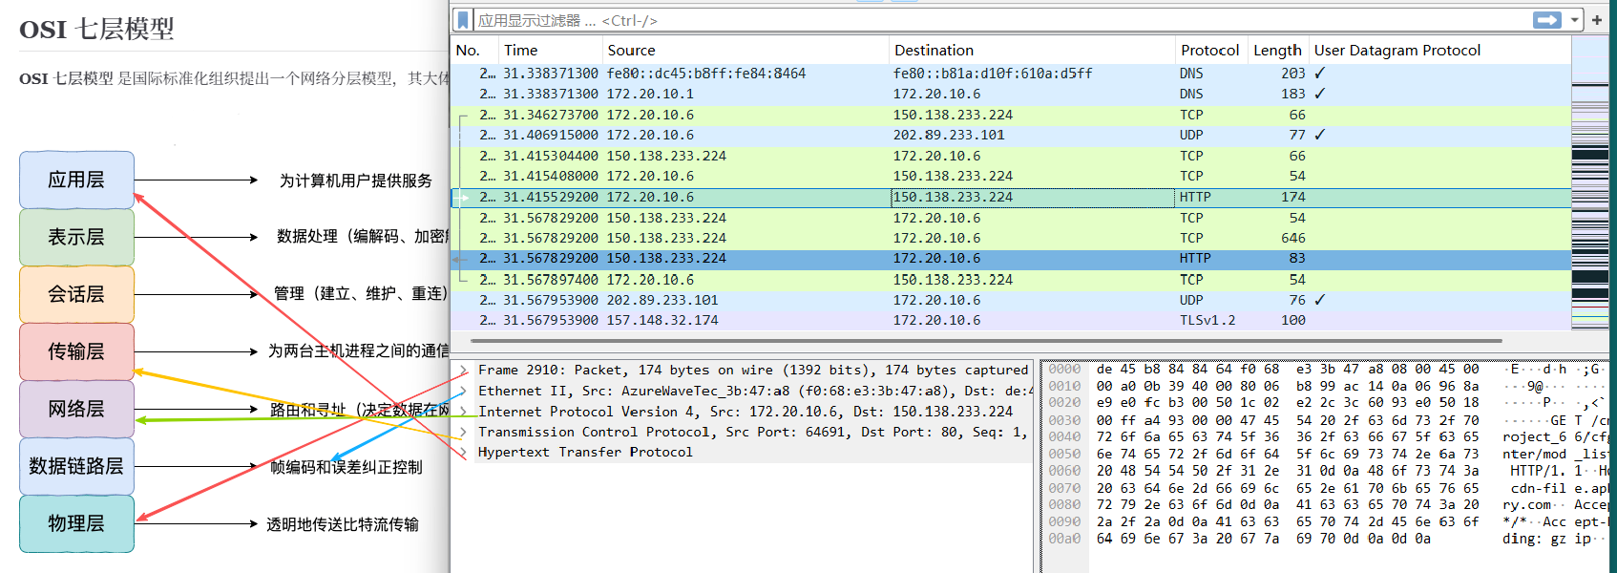The height and width of the screenshot is (573, 1617).
Task: Open the recent filter history dropdown
Action: [x=1573, y=20]
